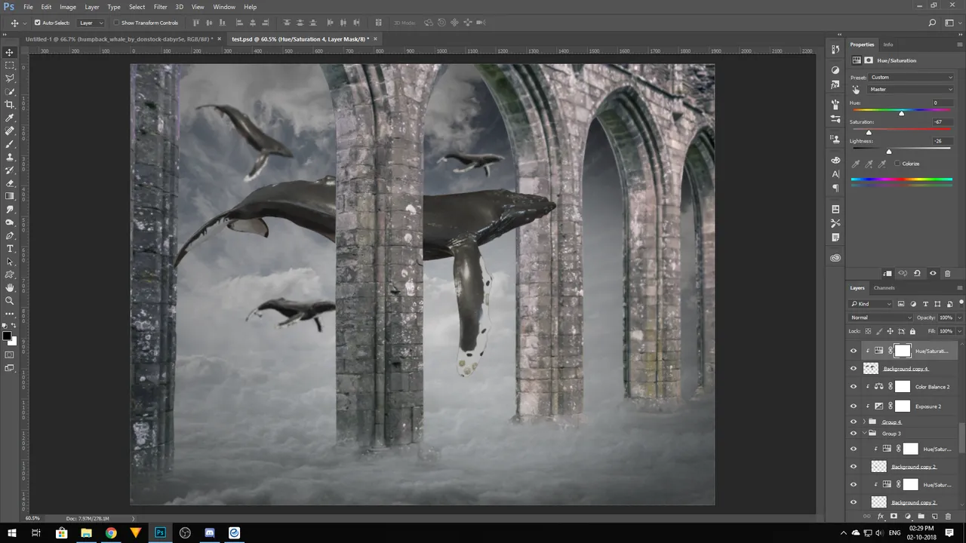Select the Eraser tool
This screenshot has height=543, width=966.
[10, 183]
